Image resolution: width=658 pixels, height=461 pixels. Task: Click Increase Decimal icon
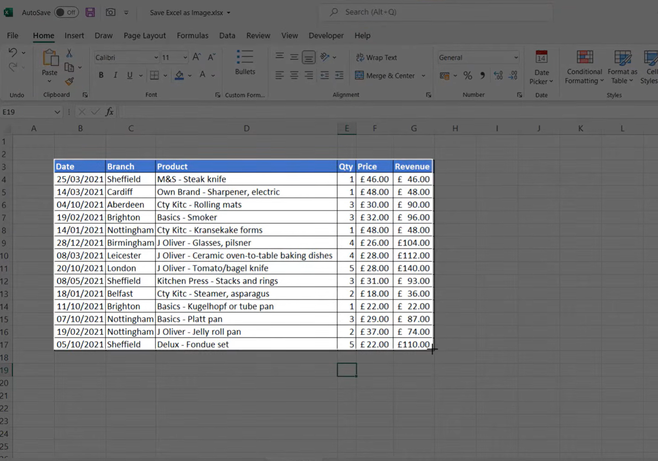pyautogui.click(x=498, y=76)
